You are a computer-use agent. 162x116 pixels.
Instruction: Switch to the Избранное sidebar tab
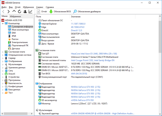coord(16,16)
